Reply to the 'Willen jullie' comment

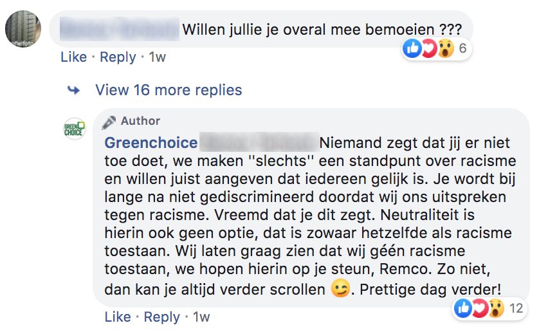(x=118, y=57)
